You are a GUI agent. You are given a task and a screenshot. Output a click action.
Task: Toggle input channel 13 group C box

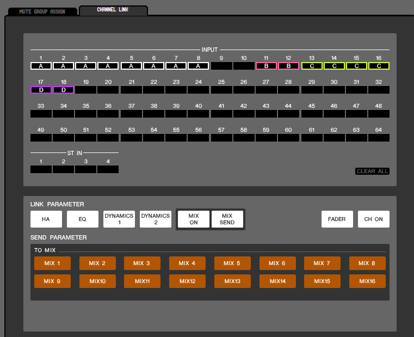click(x=312, y=66)
